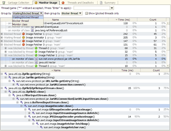This screenshot has width=171, height=131.
Task: Expand JarURLConnection.connect() node
Action: tap(13, 85)
